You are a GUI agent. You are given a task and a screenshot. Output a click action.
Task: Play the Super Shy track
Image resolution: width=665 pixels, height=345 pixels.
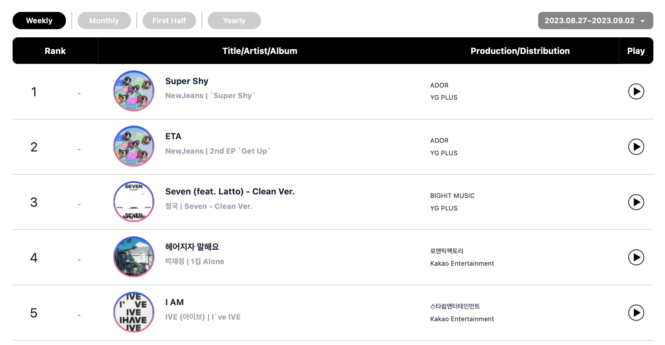click(636, 92)
